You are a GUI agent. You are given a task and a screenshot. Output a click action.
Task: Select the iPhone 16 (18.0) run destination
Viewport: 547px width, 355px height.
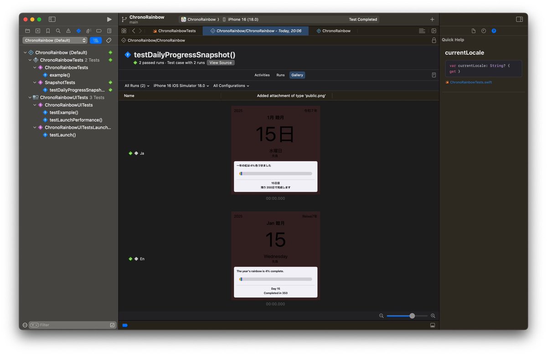point(240,19)
